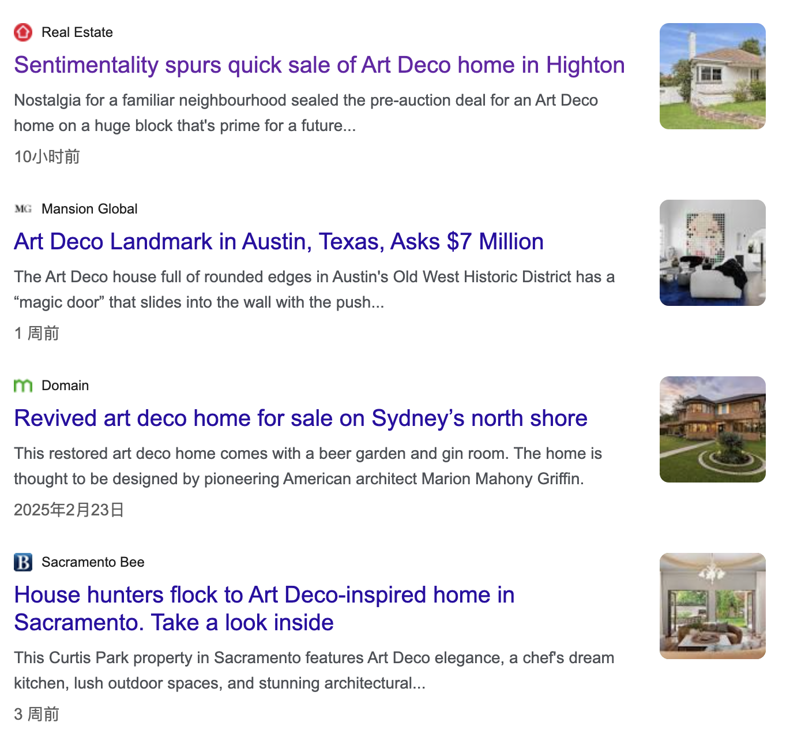Click the Real Estate red house favicon
The image size is (805, 733).
click(23, 32)
